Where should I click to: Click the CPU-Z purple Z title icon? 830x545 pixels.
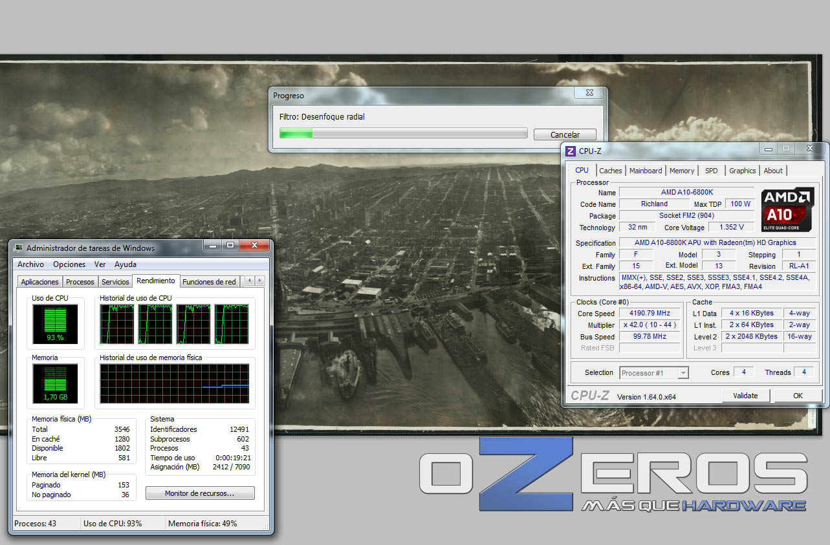click(x=570, y=151)
